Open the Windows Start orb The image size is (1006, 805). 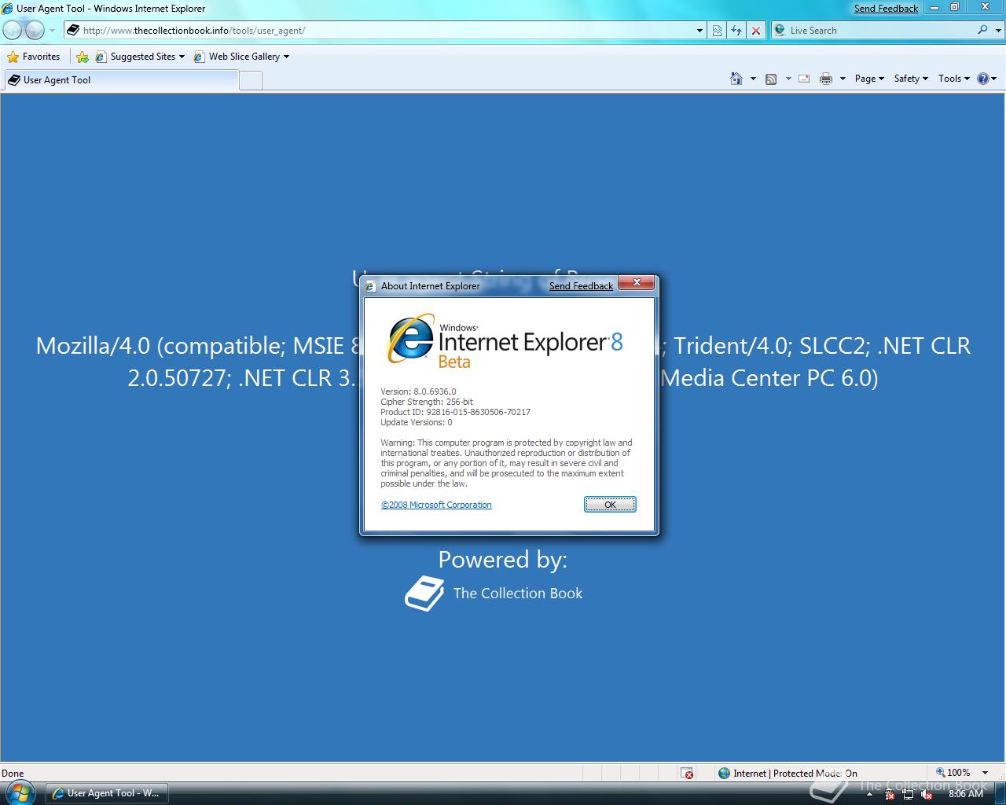click(x=19, y=792)
